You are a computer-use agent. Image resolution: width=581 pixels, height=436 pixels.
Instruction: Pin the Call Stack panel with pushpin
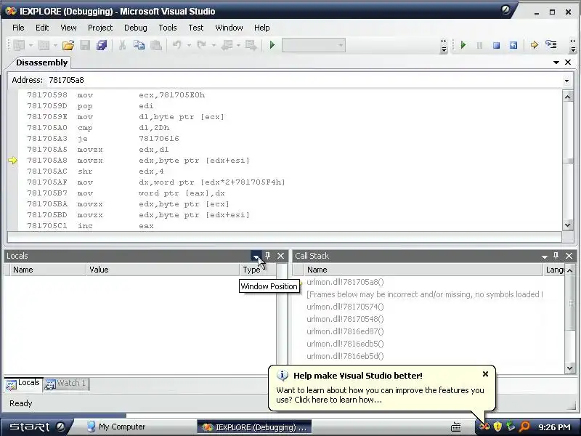pos(556,256)
